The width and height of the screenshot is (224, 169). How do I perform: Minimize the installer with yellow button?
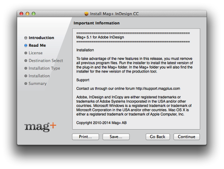pos(27,14)
